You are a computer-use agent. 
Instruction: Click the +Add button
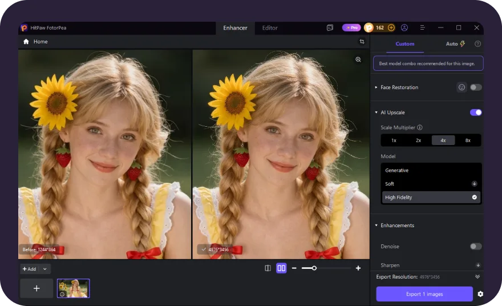[x=30, y=269]
